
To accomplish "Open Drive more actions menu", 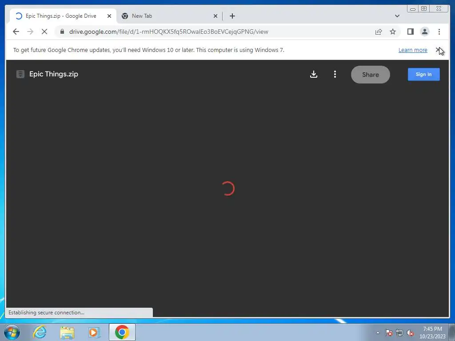I will tap(335, 74).
